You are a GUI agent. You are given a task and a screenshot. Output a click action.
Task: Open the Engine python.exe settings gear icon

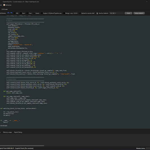(x=42, y=13)
